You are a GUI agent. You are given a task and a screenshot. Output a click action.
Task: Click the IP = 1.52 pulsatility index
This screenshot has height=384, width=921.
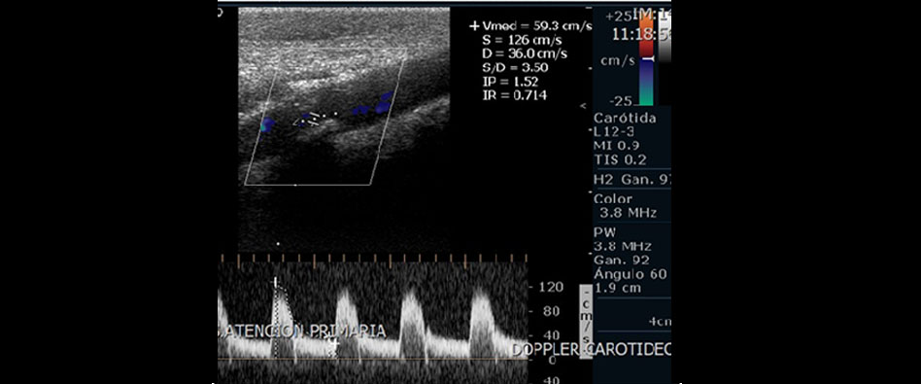coord(510,82)
